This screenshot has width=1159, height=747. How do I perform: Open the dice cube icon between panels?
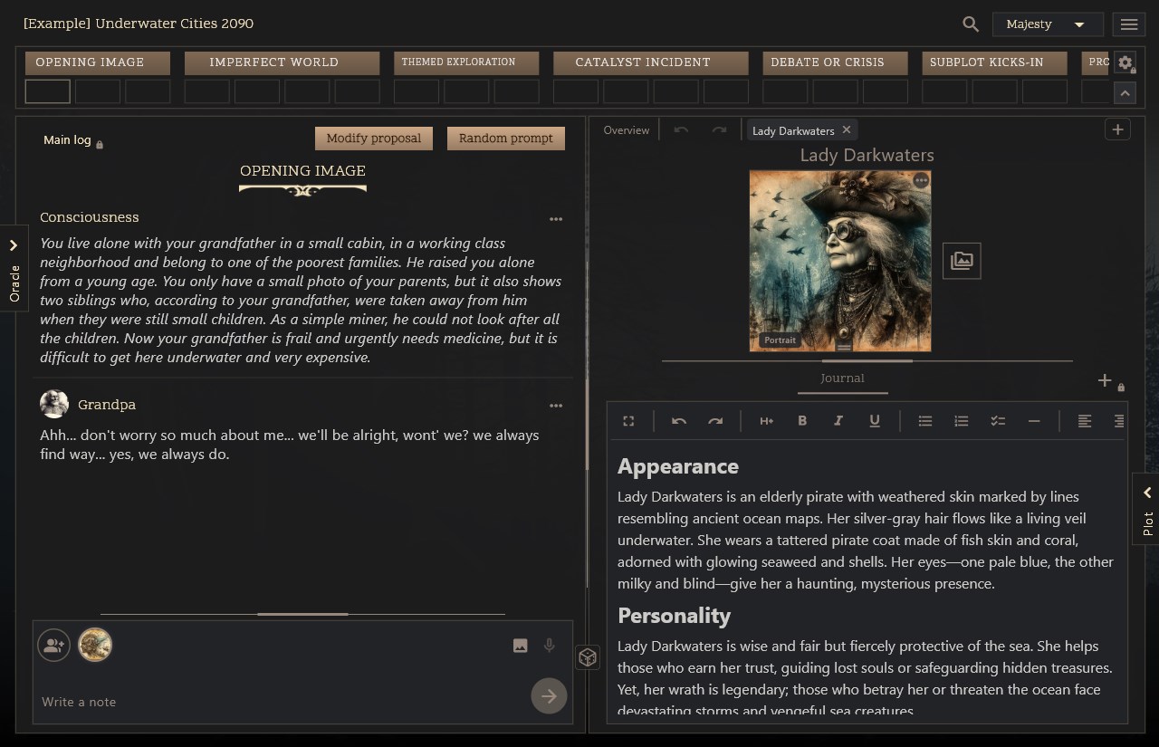[x=588, y=657]
